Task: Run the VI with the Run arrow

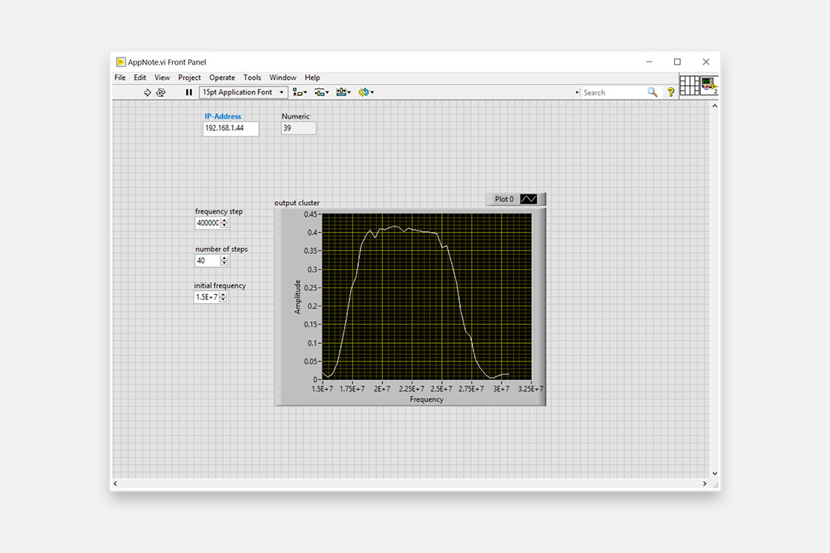Action: coord(148,91)
